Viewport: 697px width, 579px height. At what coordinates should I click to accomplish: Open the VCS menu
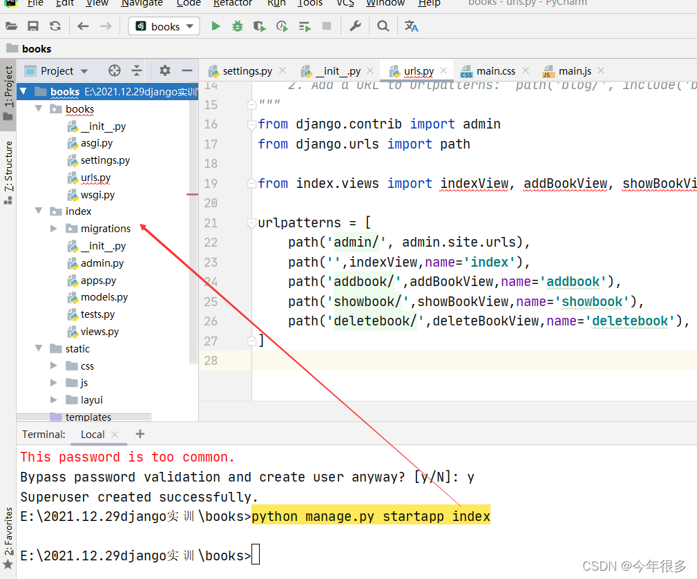pos(345,3)
